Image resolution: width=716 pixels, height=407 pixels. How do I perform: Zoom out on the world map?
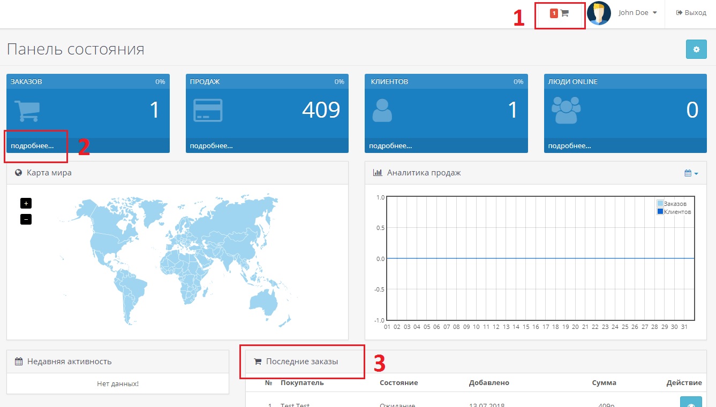pyautogui.click(x=26, y=219)
